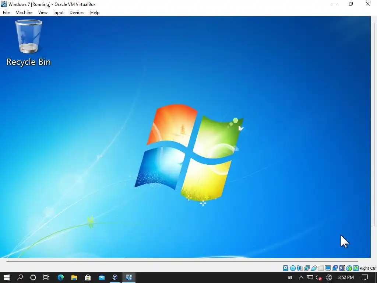Click the settings gear tray icon
Viewport: 377px width, 283px height.
329,277
